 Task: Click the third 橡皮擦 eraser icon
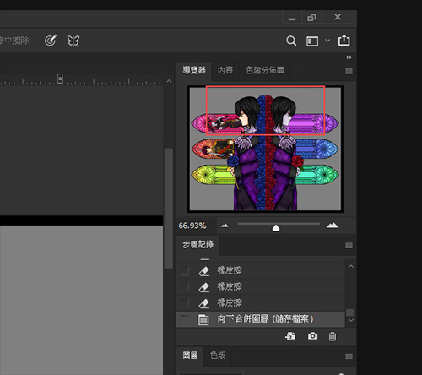pos(203,303)
